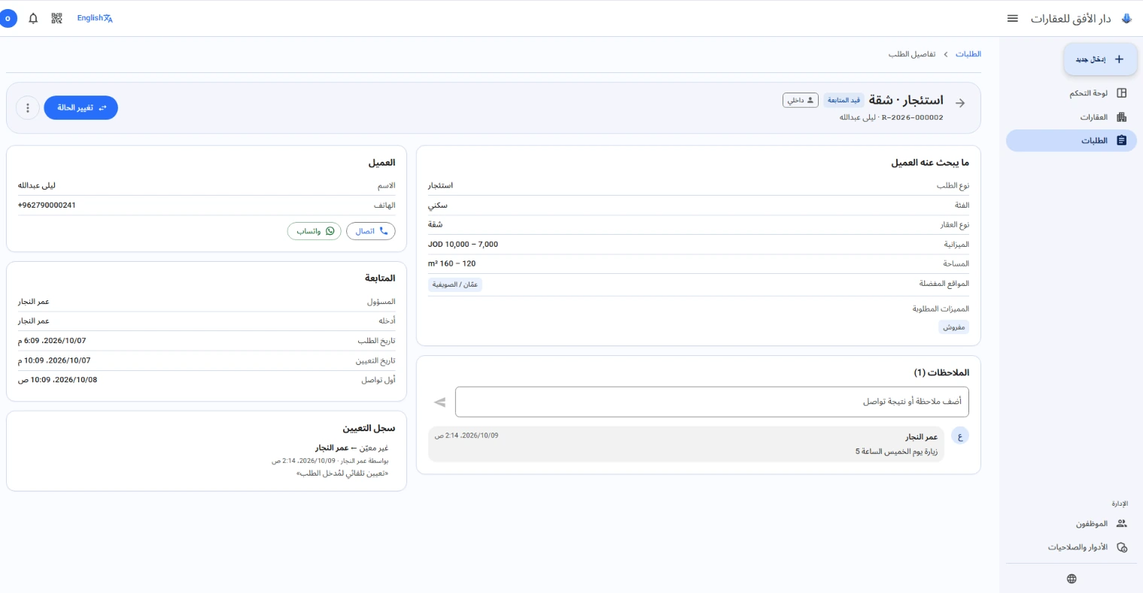Message the client via واتساب button
1143x593 pixels.
315,231
